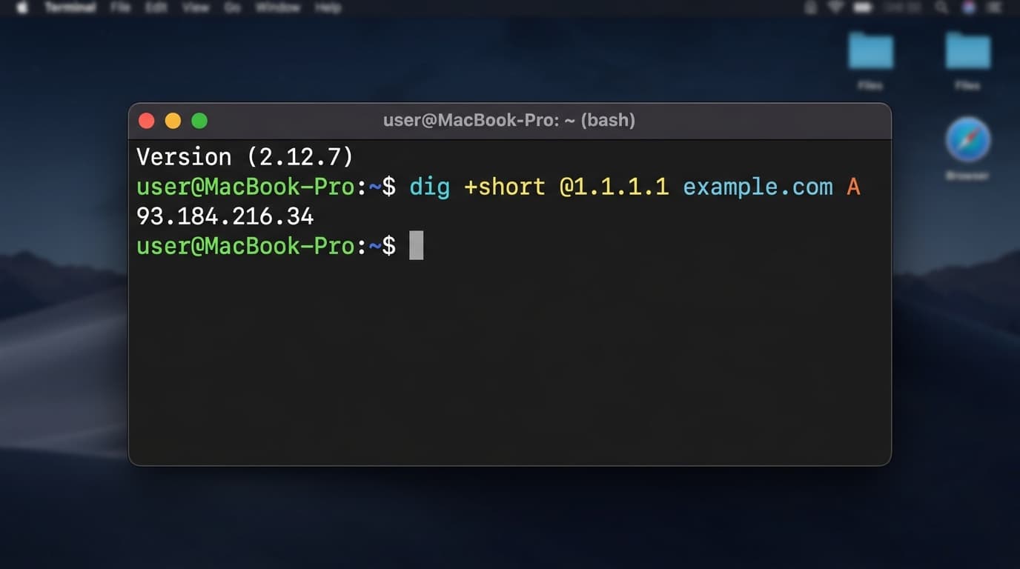The image size is (1020, 569).
Task: Open Spotlight search magnifier icon
Action: pos(941,7)
